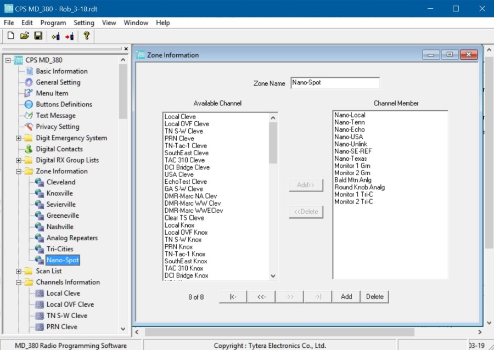Click the Open file toolbar icon
This screenshot has height=350, width=494.
25,36
